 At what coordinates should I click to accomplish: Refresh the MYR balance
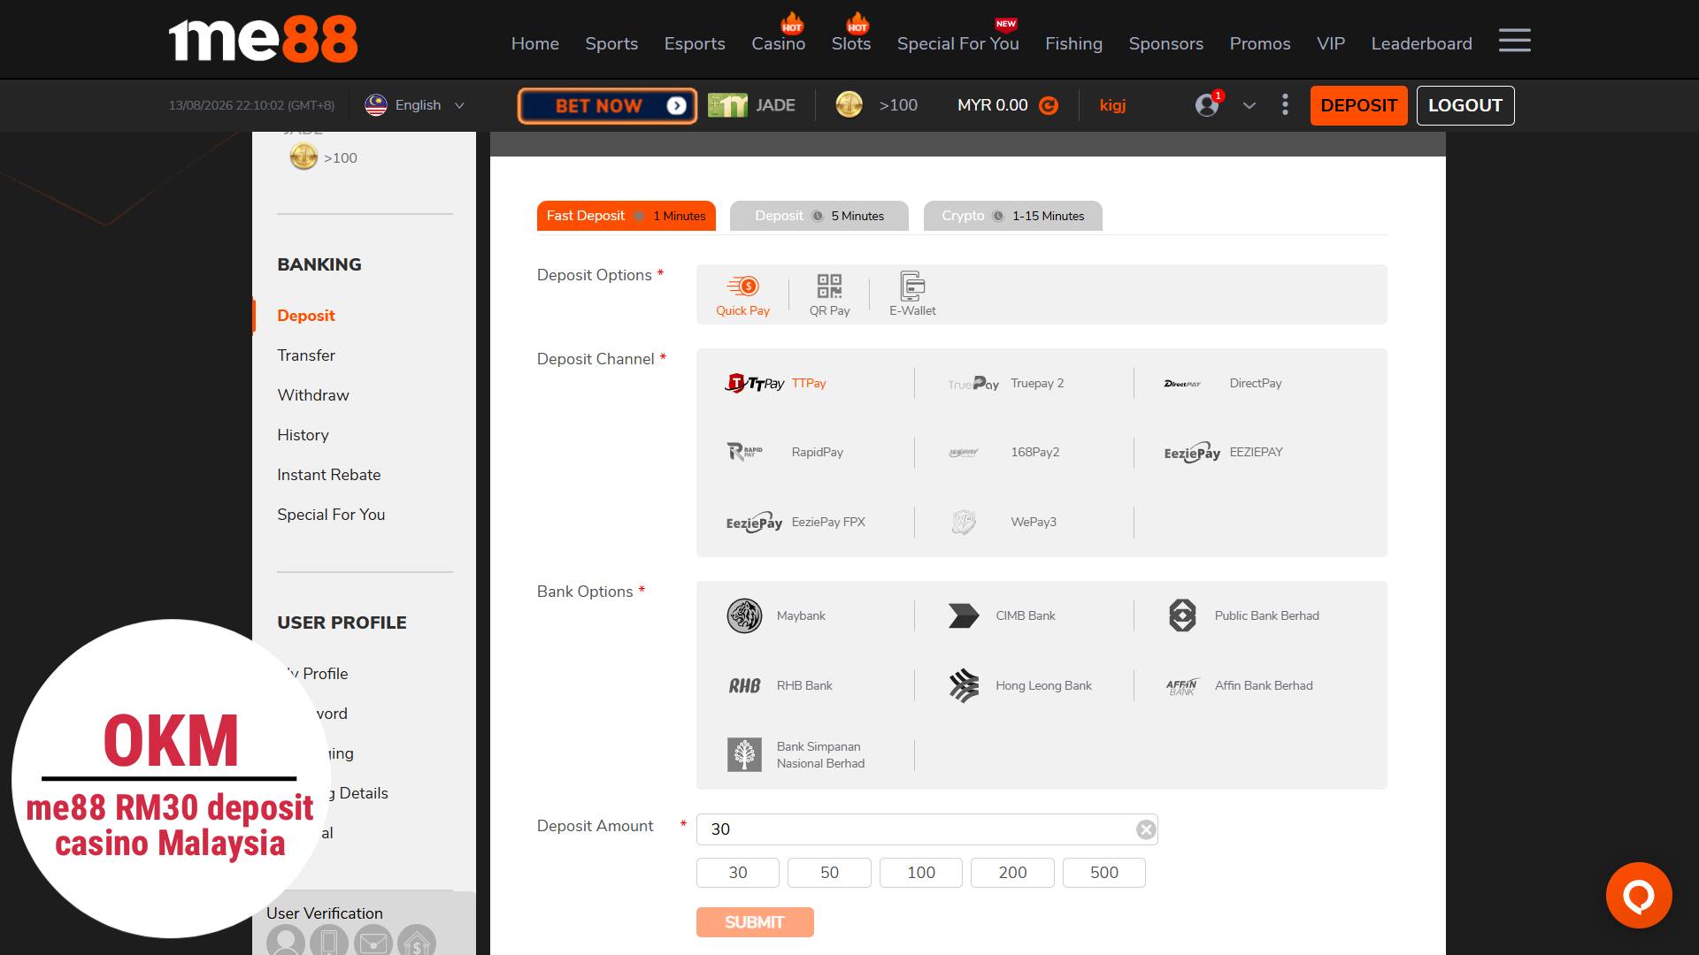(x=1049, y=105)
